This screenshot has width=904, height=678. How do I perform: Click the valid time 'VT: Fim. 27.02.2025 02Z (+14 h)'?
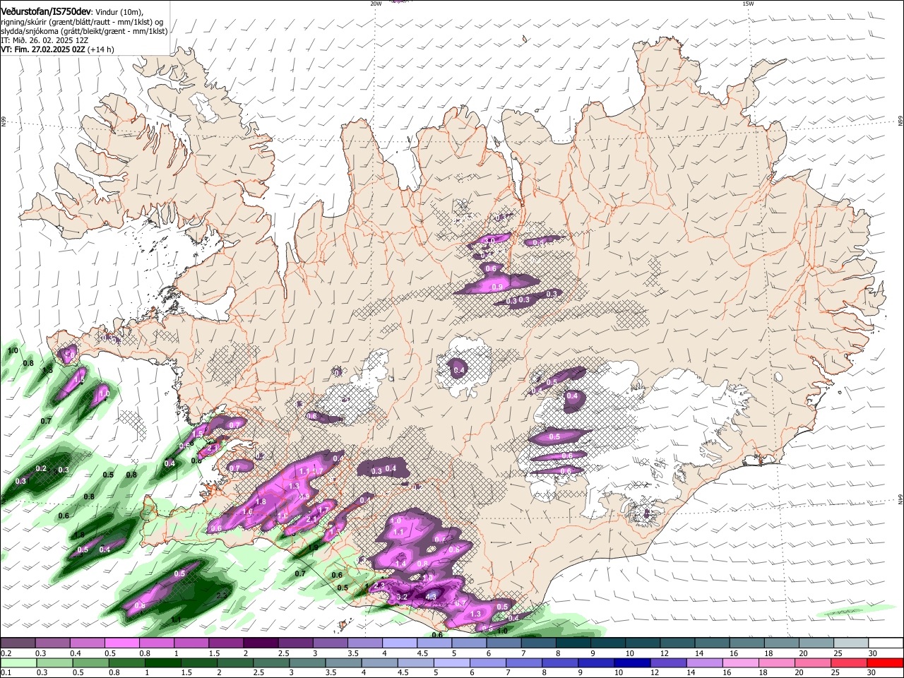click(x=57, y=49)
